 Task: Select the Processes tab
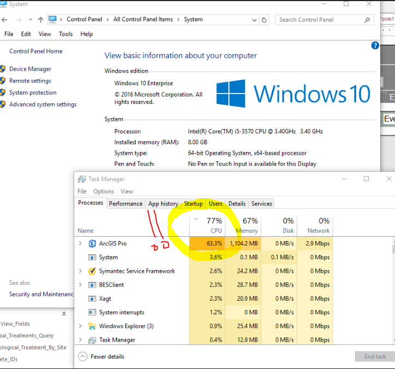(x=91, y=203)
